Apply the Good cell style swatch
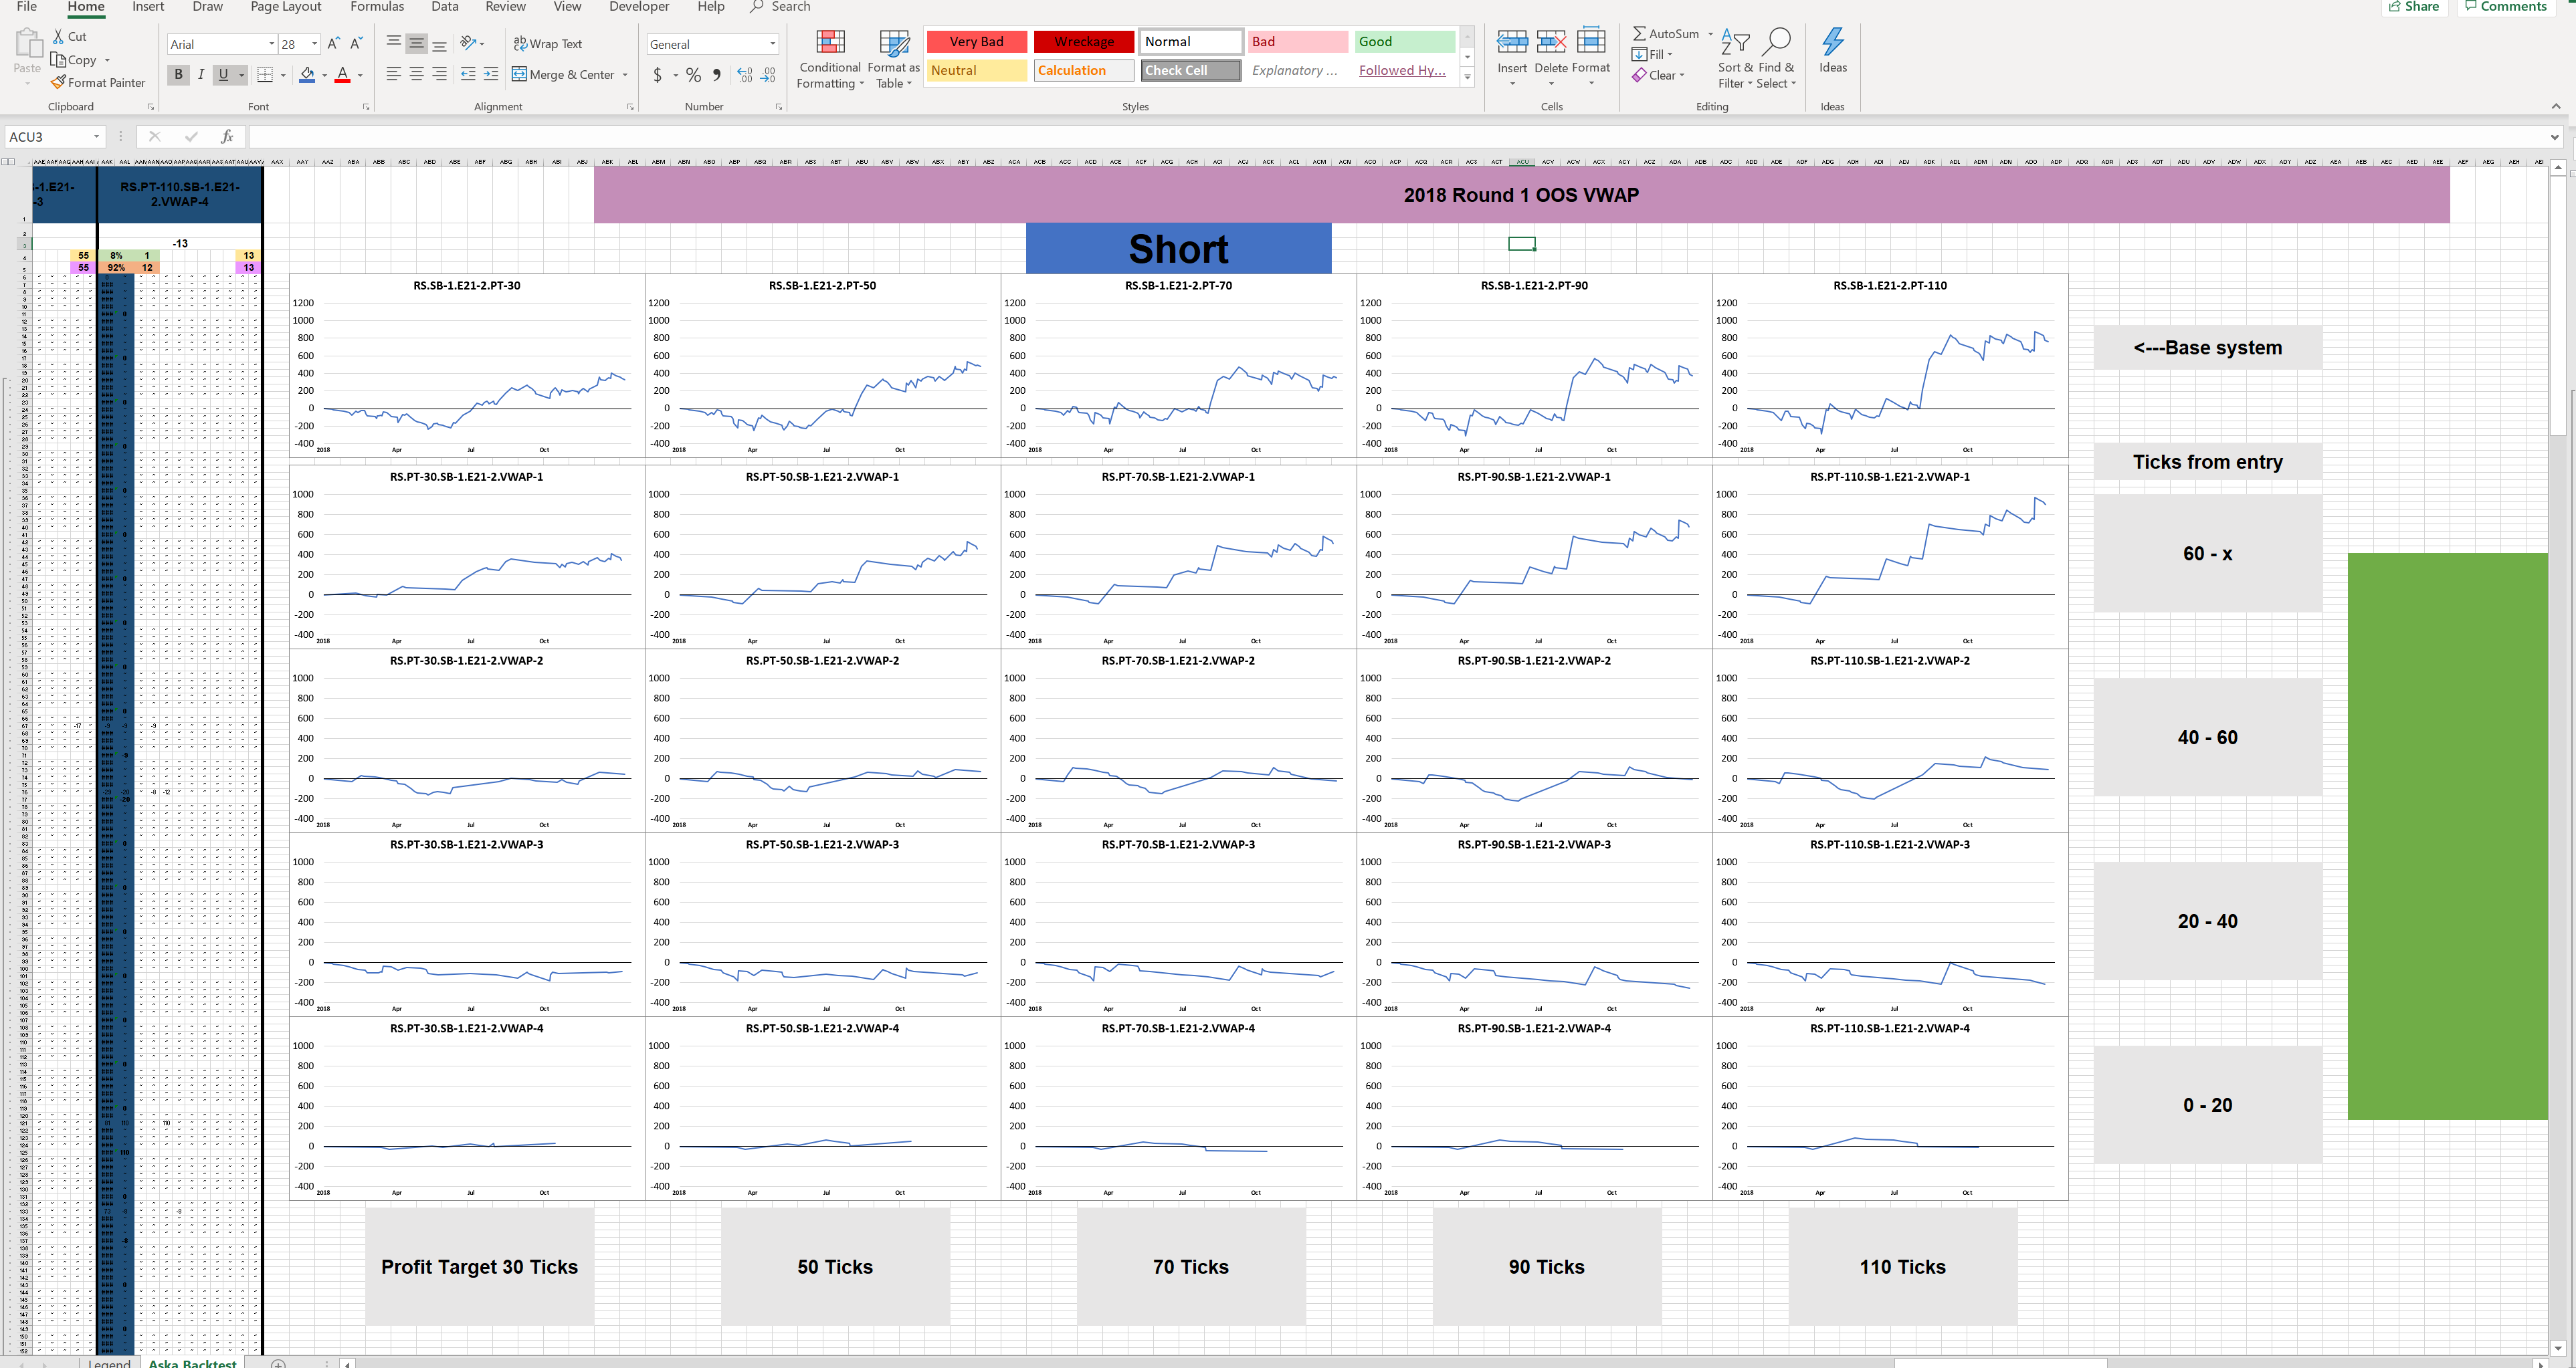The height and width of the screenshot is (1368, 2576). pyautogui.click(x=1405, y=41)
